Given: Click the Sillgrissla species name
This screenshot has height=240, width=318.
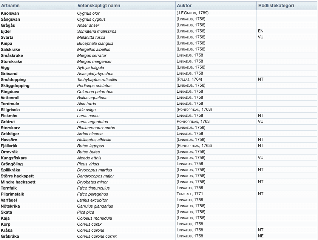Looking at the screenshot, I should (x=11, y=110).
